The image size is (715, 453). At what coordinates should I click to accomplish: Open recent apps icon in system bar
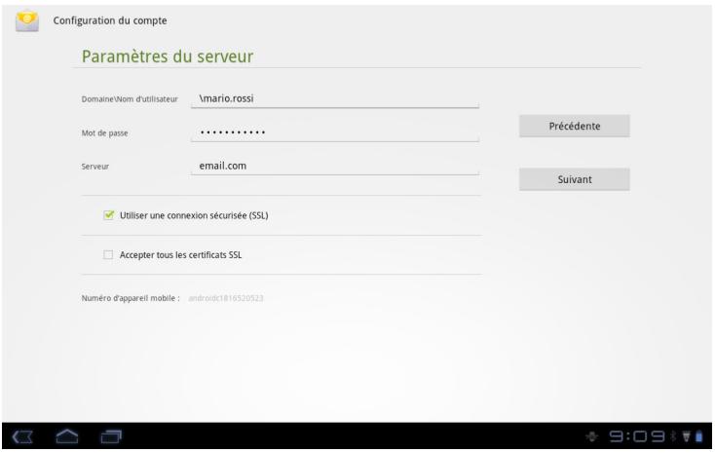111,436
